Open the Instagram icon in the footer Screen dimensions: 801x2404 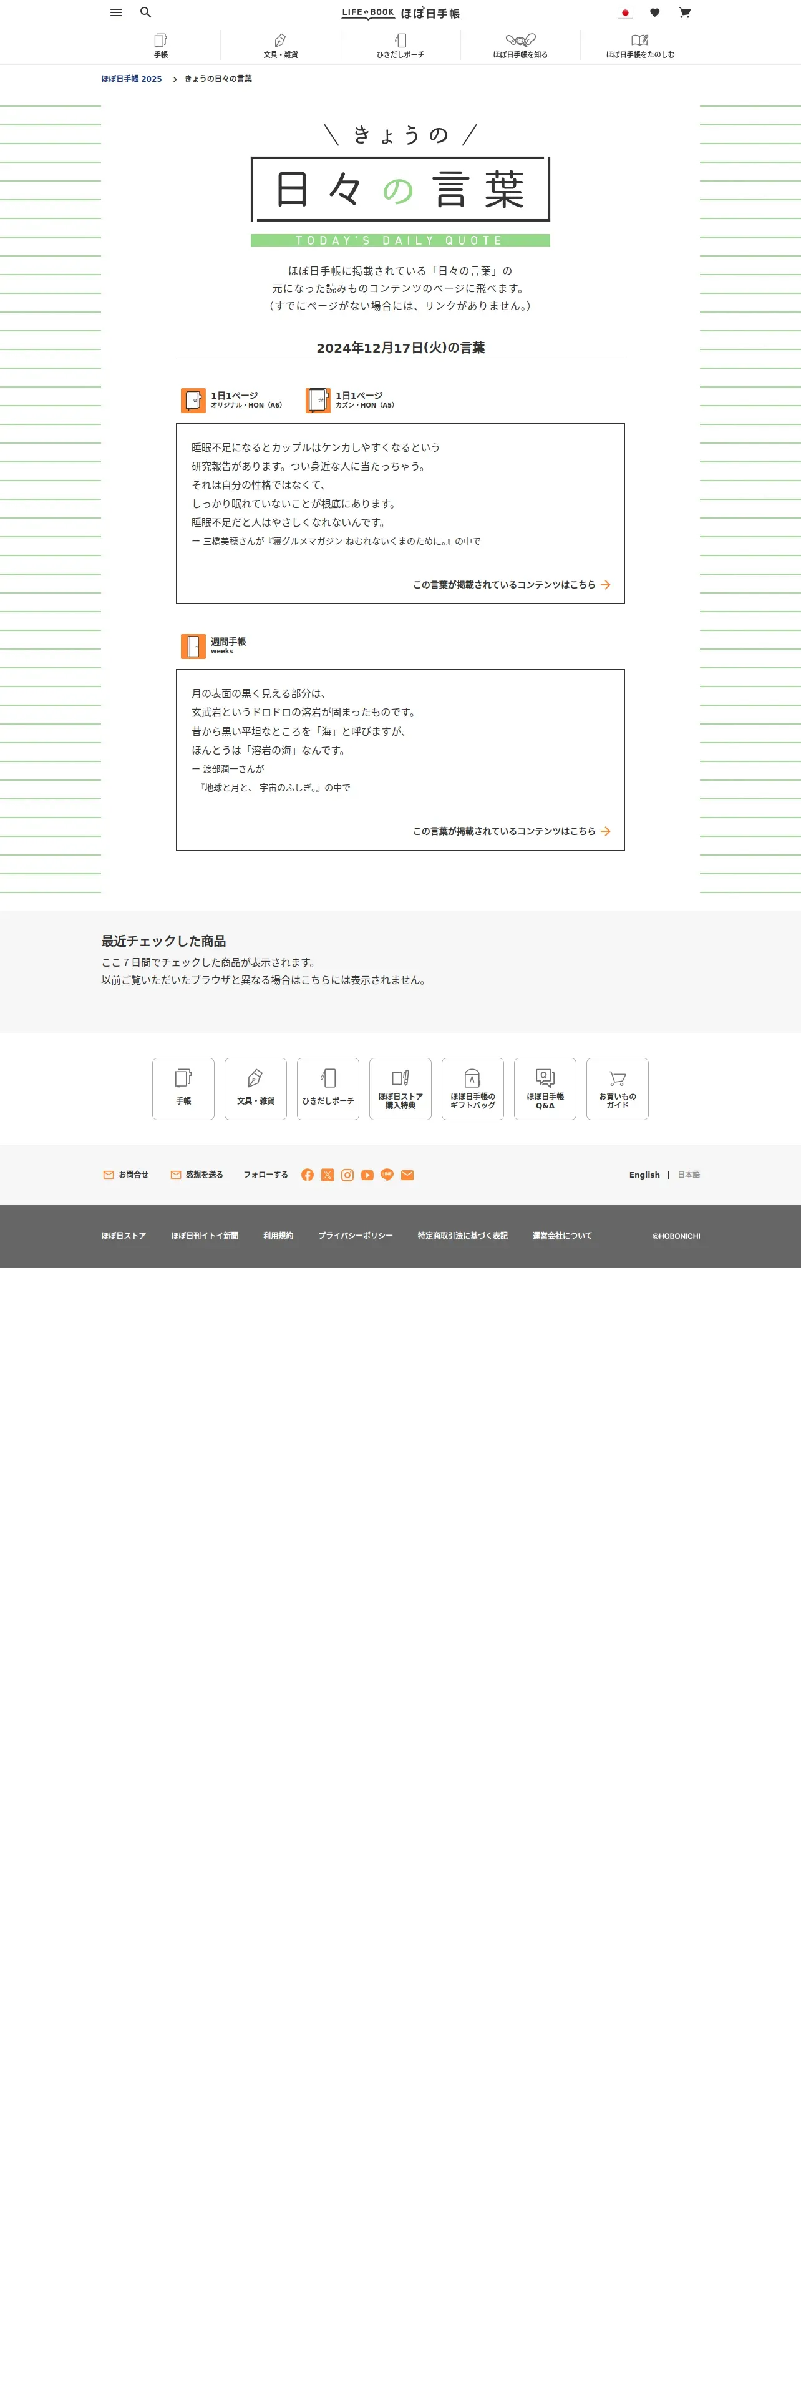(x=348, y=1175)
